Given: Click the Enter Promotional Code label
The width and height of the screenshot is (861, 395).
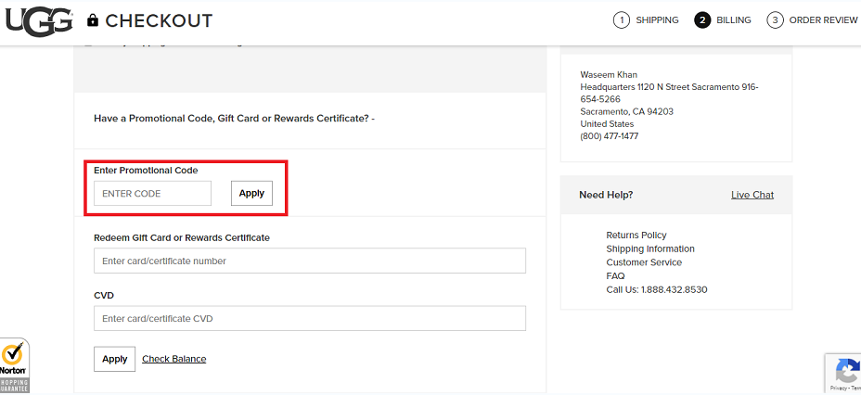Looking at the screenshot, I should point(146,170).
